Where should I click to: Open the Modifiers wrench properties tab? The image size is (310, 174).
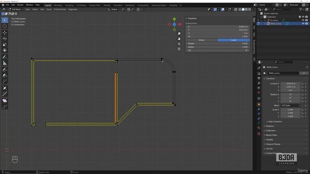click(x=259, y=109)
